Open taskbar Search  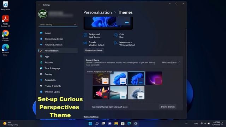coord(97,123)
